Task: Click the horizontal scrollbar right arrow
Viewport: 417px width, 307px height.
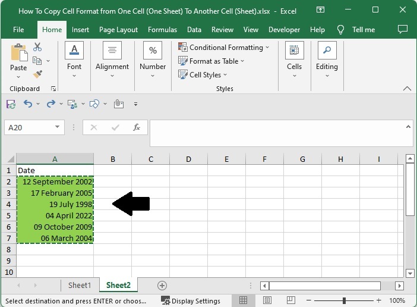Action: point(399,286)
